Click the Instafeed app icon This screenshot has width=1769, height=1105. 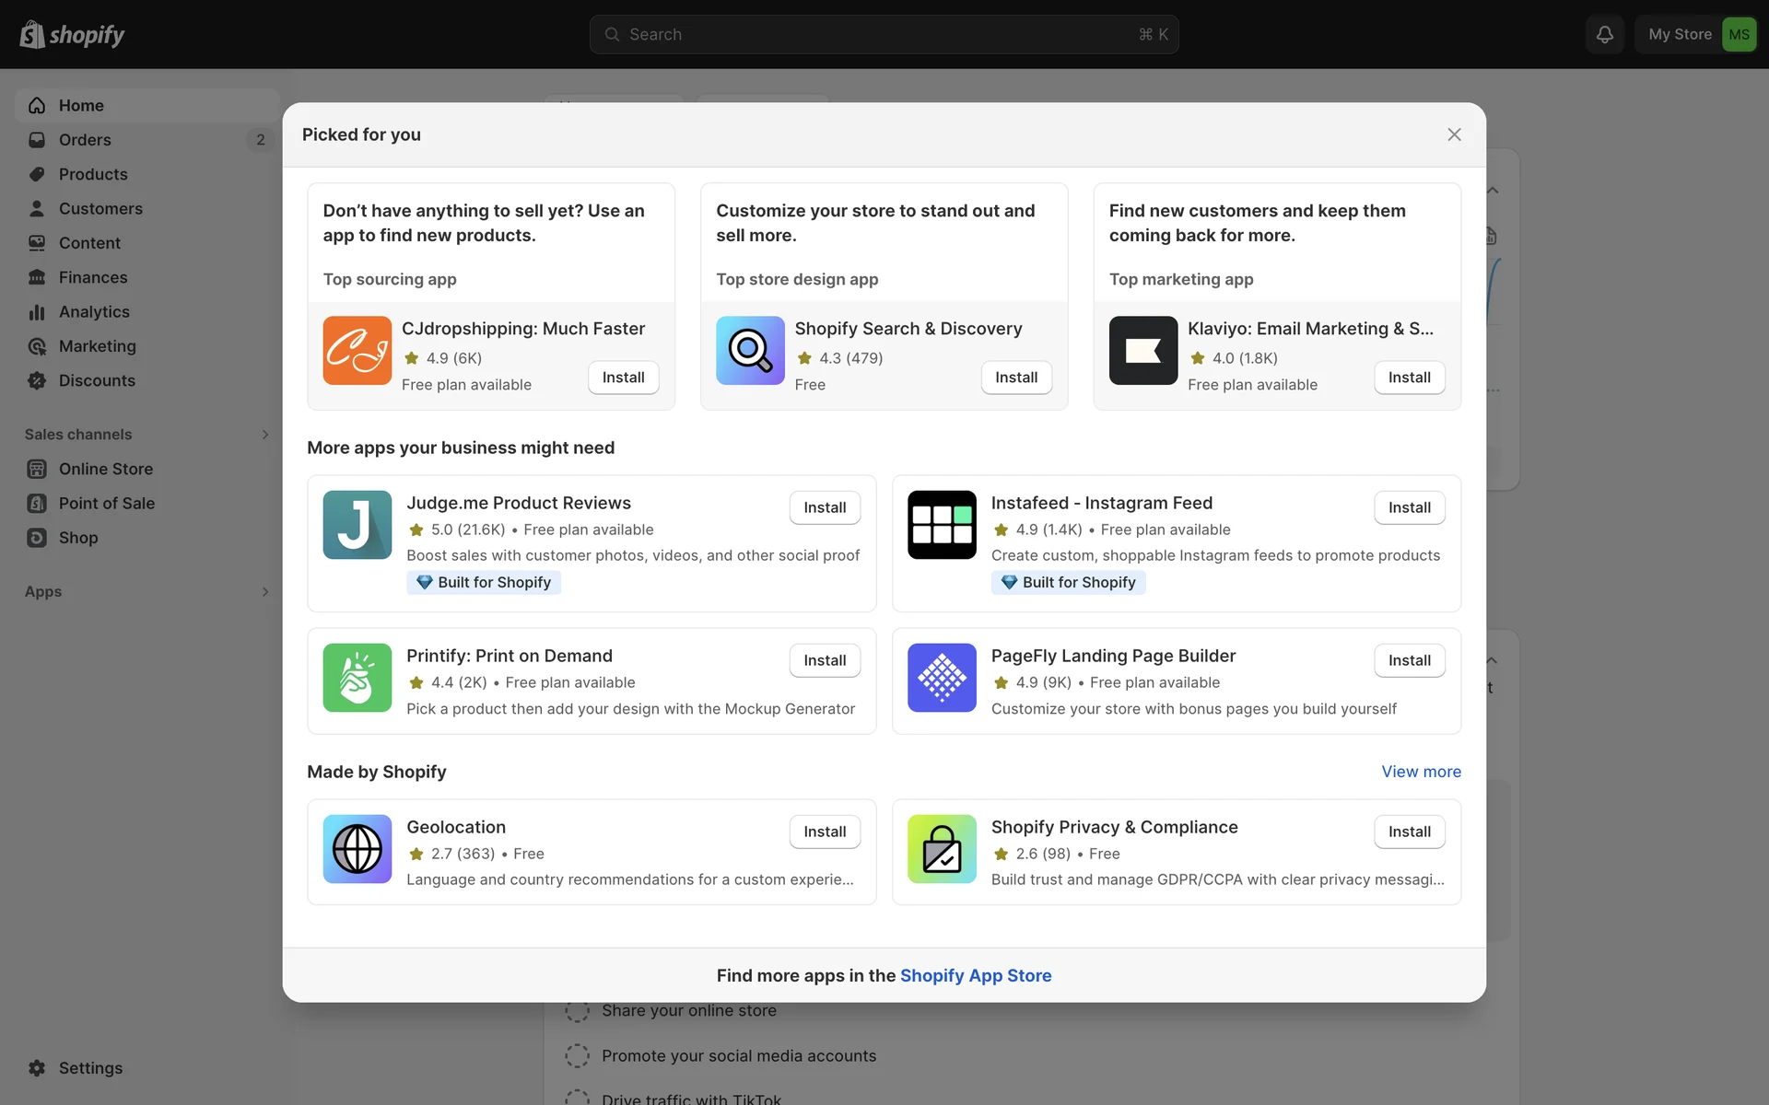pos(941,525)
